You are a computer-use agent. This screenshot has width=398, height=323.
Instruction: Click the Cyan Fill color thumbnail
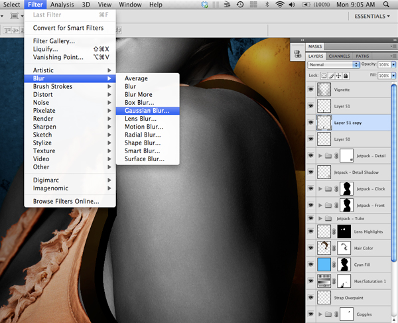coord(324,265)
